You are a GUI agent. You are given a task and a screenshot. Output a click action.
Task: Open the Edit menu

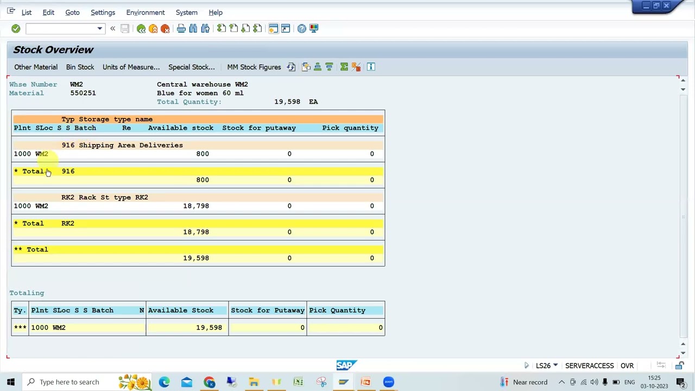[x=48, y=12]
